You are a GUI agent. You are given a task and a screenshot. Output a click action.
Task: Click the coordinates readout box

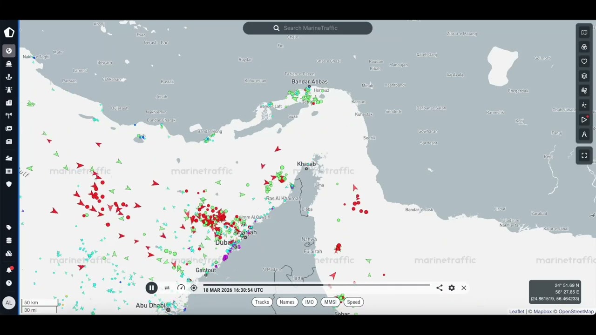click(555, 292)
